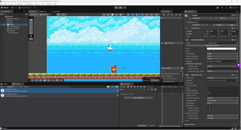The height and width of the screenshot is (130, 241).
Task: Toggle scene visibility eye icon
Action: point(142,15)
